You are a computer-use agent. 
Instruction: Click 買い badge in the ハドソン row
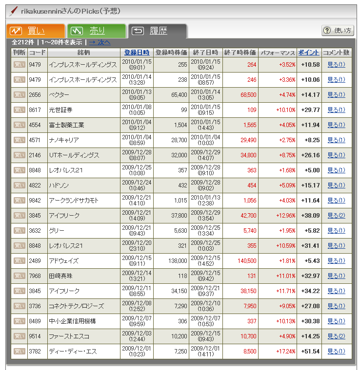click(20, 185)
